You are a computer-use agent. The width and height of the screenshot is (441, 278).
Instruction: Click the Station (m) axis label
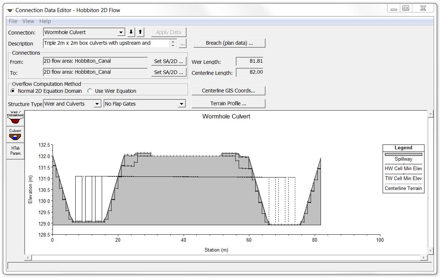click(x=216, y=250)
